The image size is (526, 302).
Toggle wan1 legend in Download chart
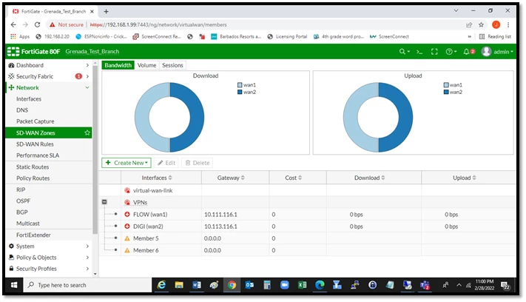pos(246,85)
